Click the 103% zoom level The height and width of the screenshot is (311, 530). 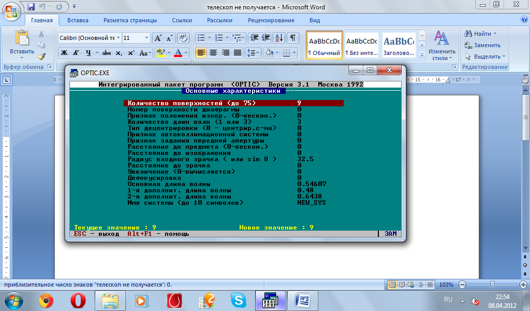click(x=446, y=285)
